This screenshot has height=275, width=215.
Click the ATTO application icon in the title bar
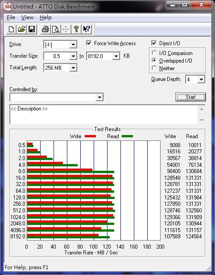(7, 7)
